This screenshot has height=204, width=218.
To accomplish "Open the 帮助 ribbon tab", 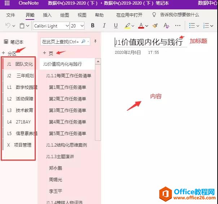I will click(x=99, y=15).
